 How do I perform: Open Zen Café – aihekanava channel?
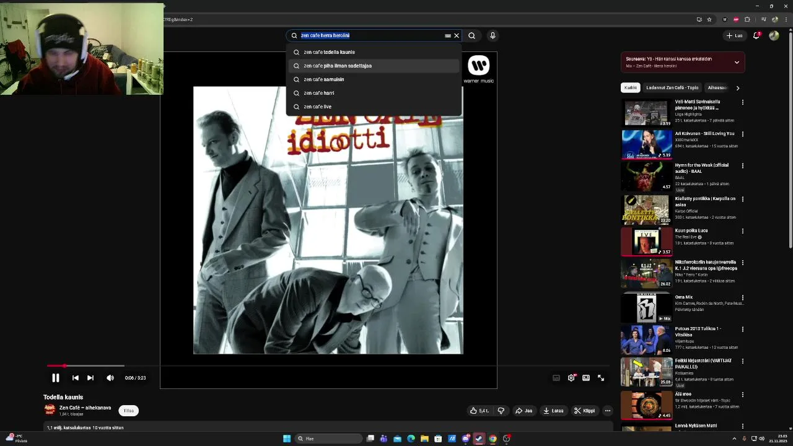click(85, 408)
